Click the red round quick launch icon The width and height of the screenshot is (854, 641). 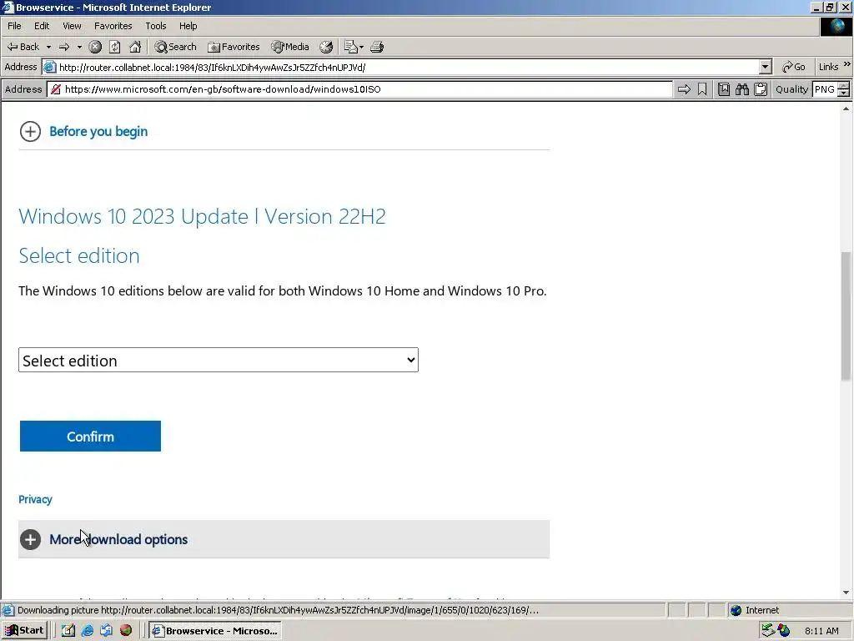(126, 631)
